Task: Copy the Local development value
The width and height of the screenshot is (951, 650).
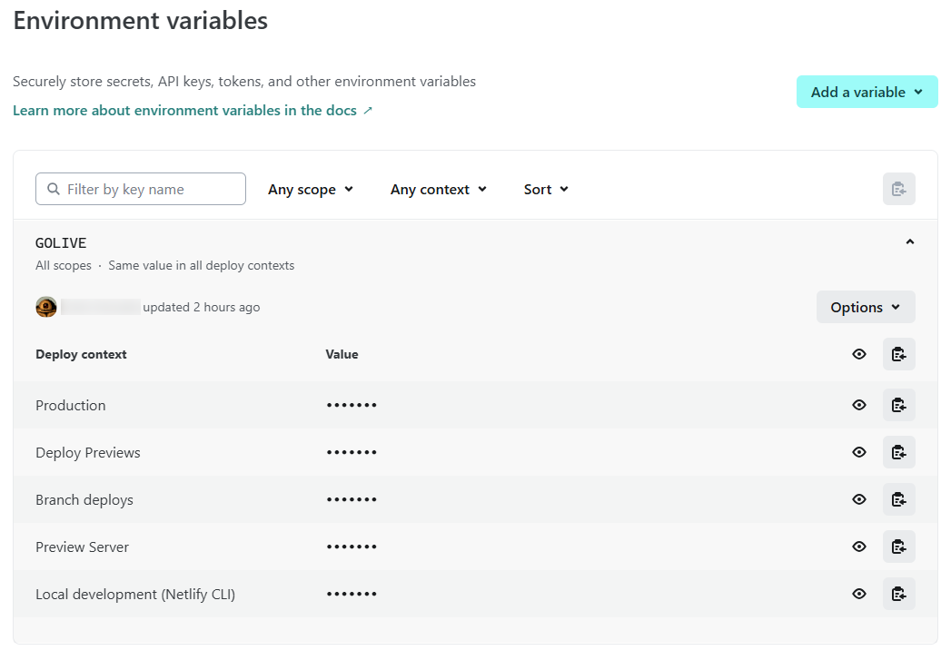Action: pos(898,594)
